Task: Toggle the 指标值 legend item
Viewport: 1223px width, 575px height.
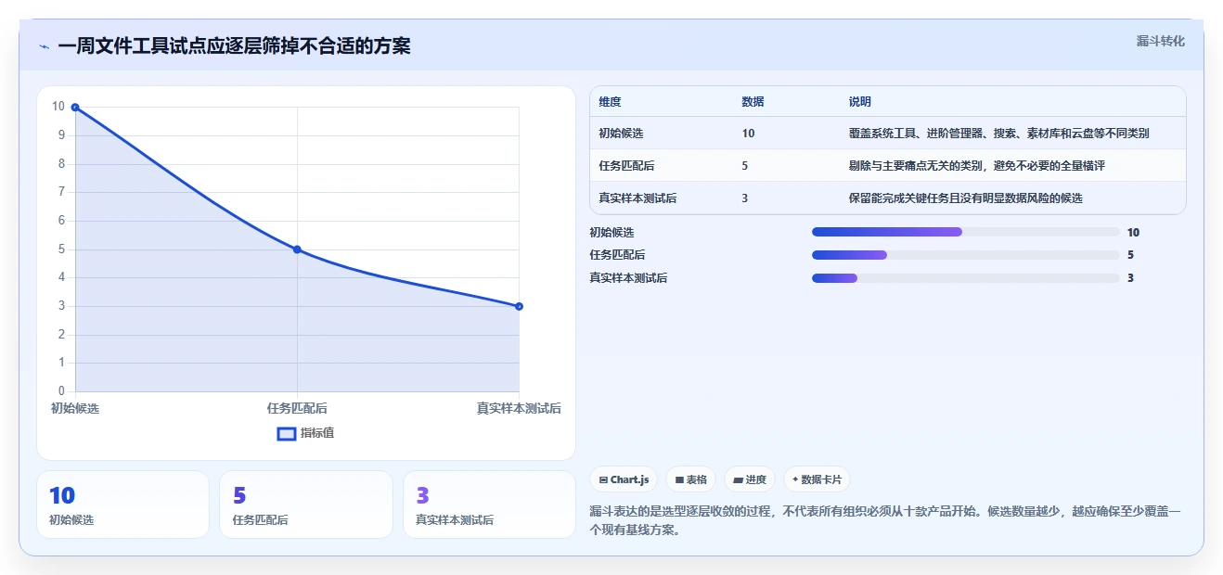Action: (x=305, y=433)
